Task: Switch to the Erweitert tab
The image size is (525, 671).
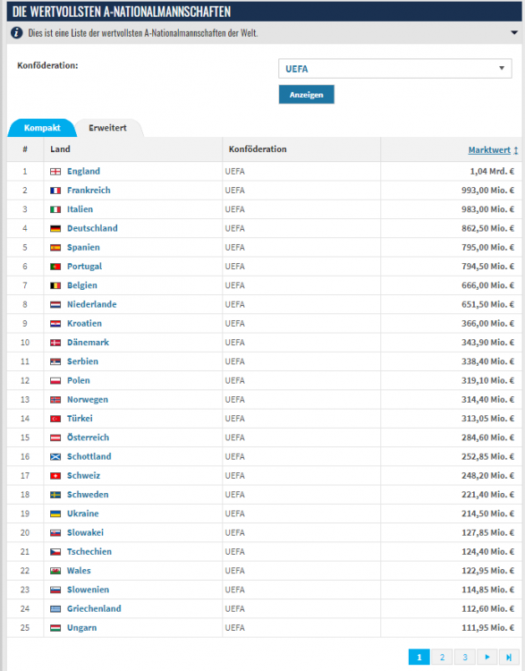Action: (107, 128)
